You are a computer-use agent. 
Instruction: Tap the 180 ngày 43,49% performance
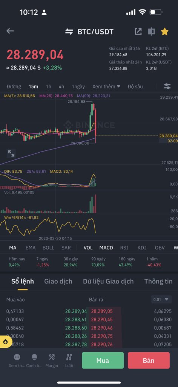(x=127, y=262)
